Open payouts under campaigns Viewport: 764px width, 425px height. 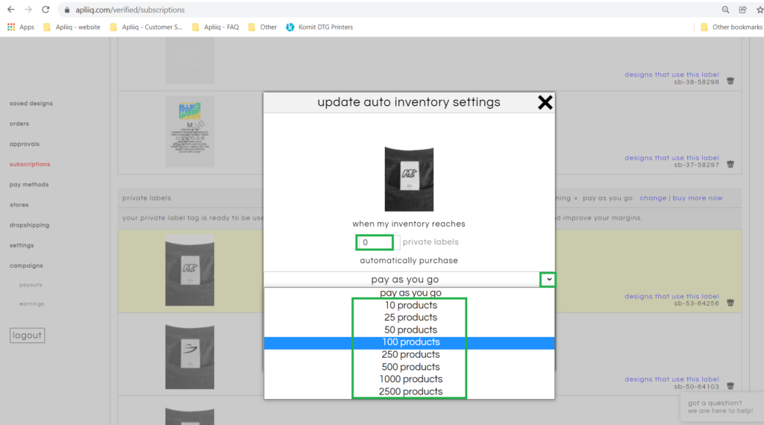(31, 285)
